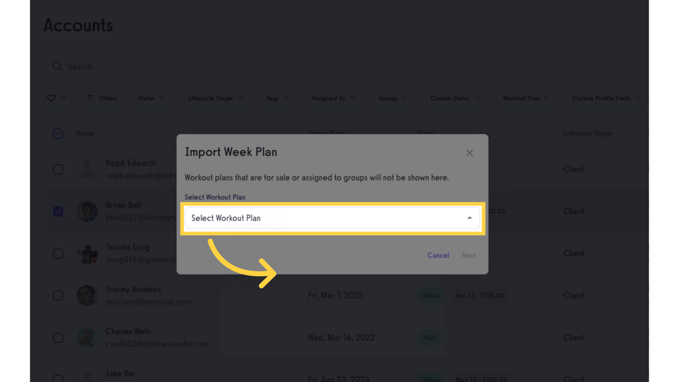679x382 pixels.
Task: Open the Select Workout Plan dropdown
Action: point(332,218)
